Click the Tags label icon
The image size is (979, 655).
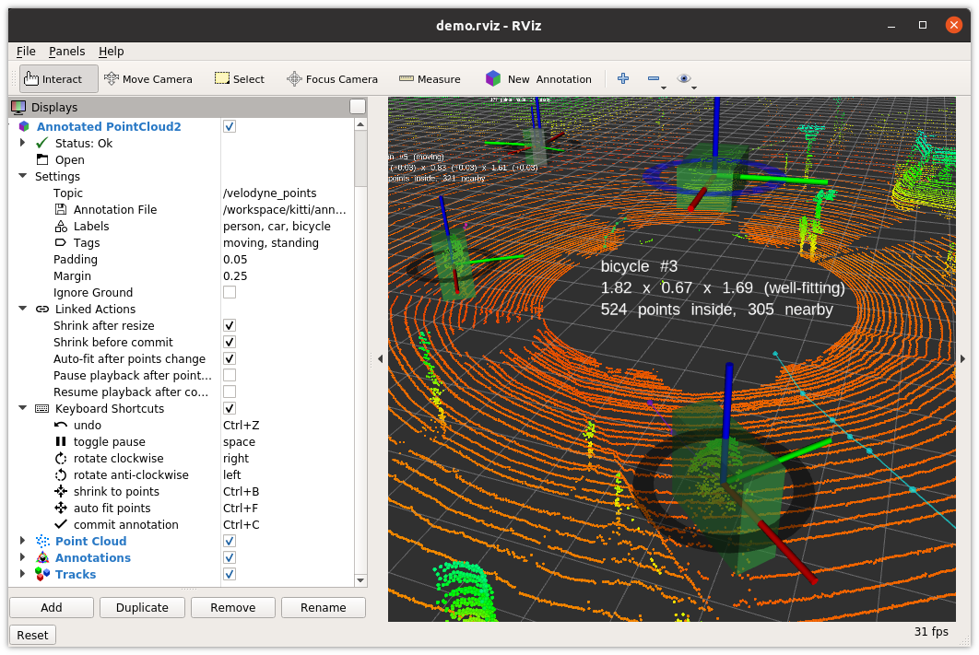(x=61, y=242)
